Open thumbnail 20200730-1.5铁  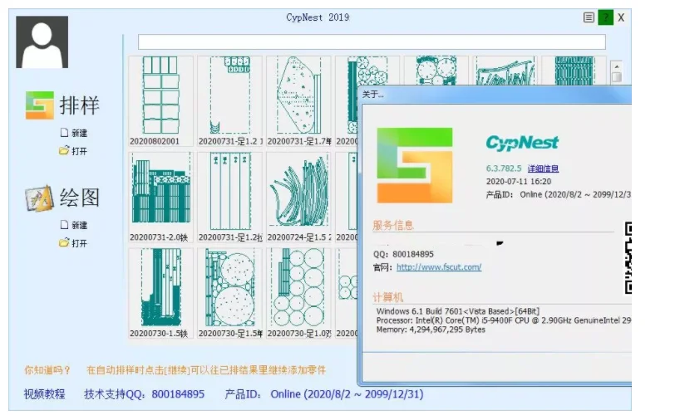click(x=160, y=293)
